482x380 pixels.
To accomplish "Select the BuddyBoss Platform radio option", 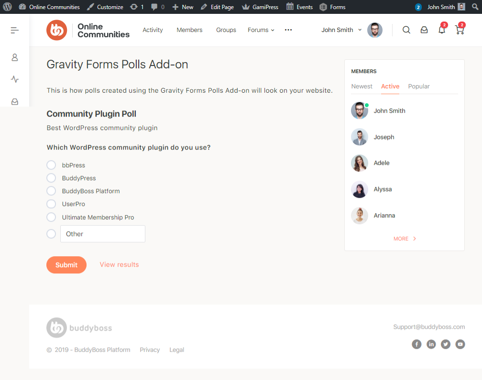I will click(51, 191).
